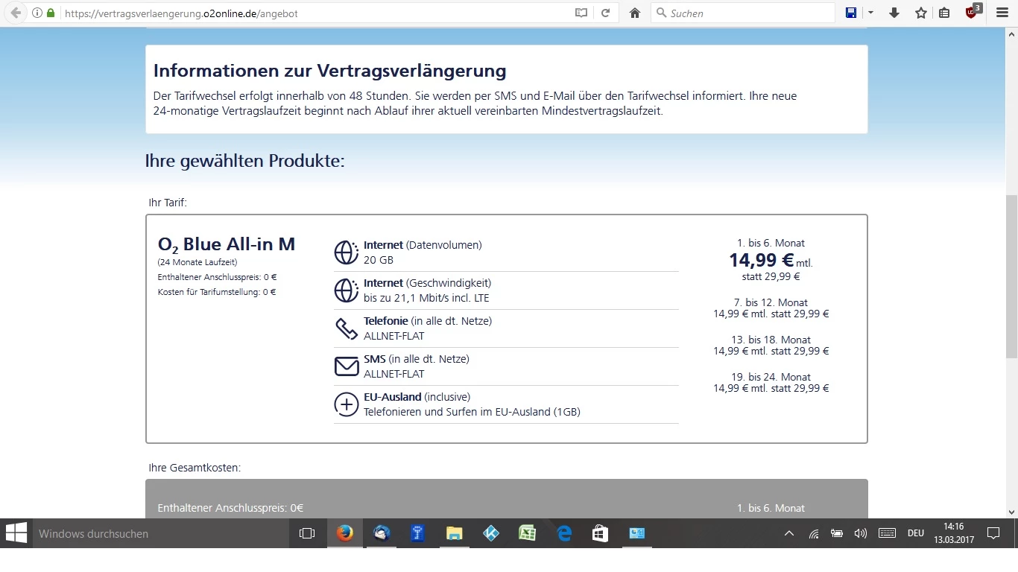Go back with the browser back arrow
1018x572 pixels.
click(x=16, y=13)
